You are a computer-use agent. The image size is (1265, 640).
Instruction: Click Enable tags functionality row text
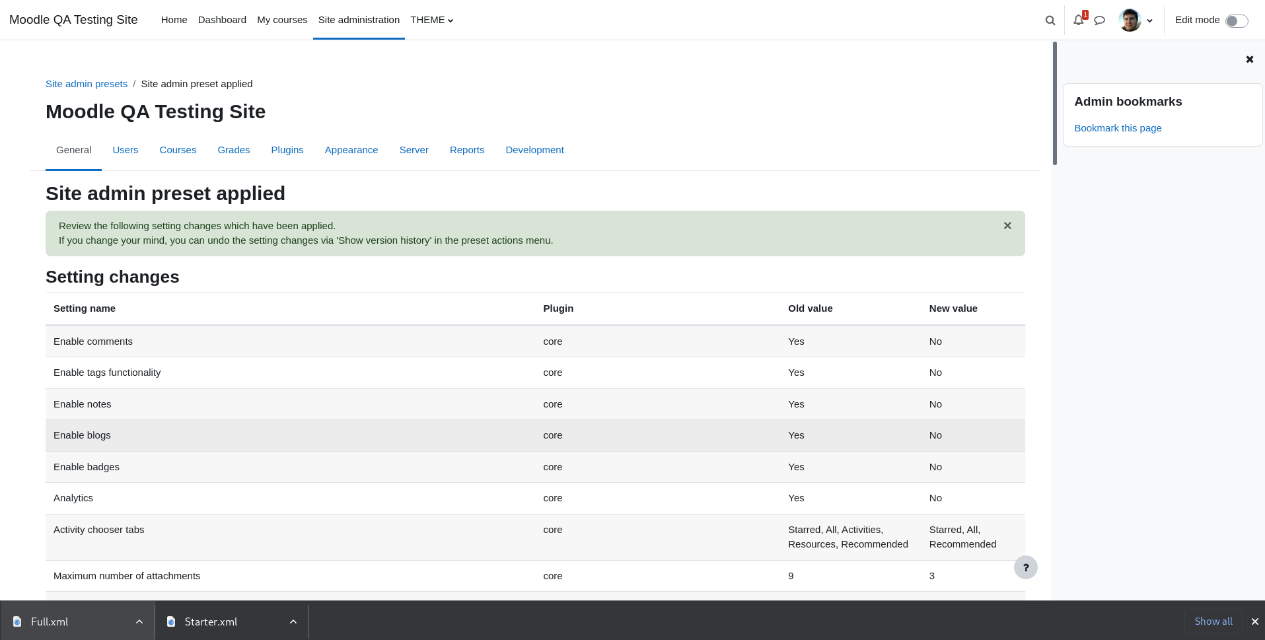coord(107,373)
